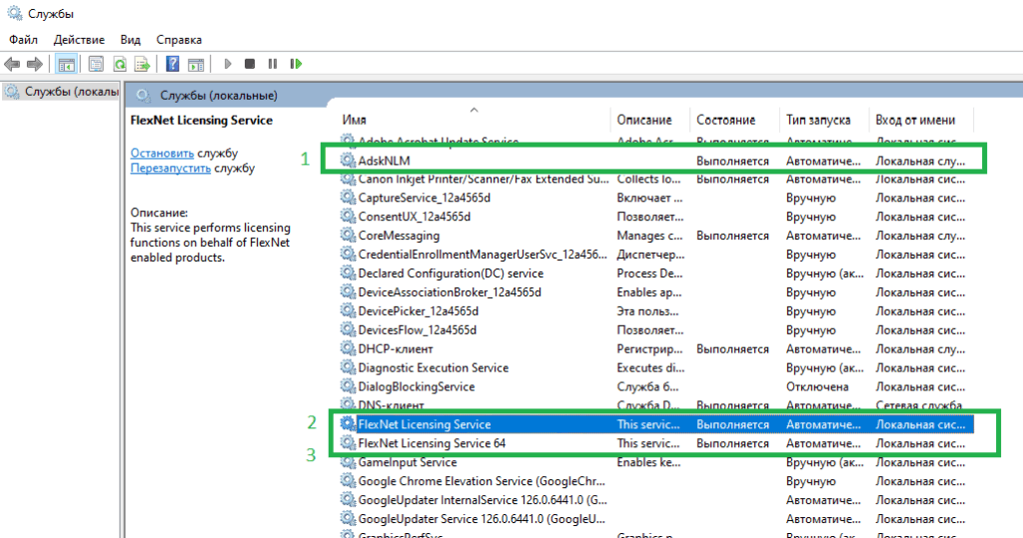Click the Back arrow in the toolbar
The height and width of the screenshot is (538, 1023).
(x=12, y=64)
